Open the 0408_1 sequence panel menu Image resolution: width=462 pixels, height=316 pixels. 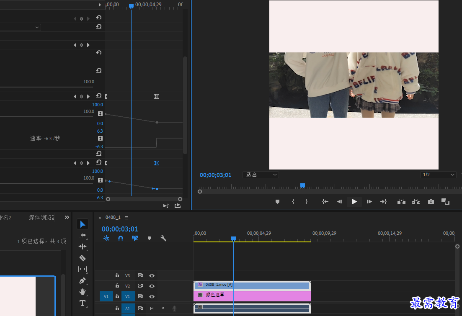pos(126,218)
